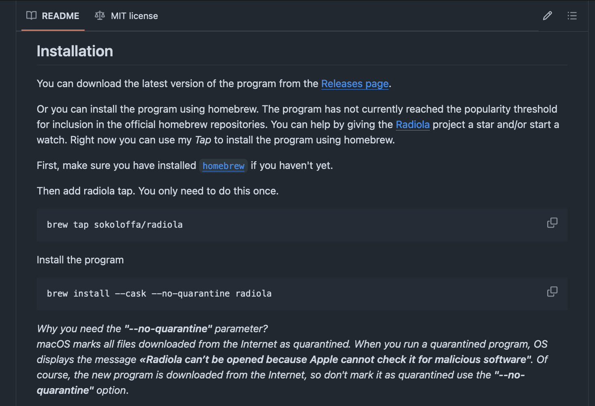The width and height of the screenshot is (595, 406).
Task: Click the book icon beside README
Action: pos(31,16)
